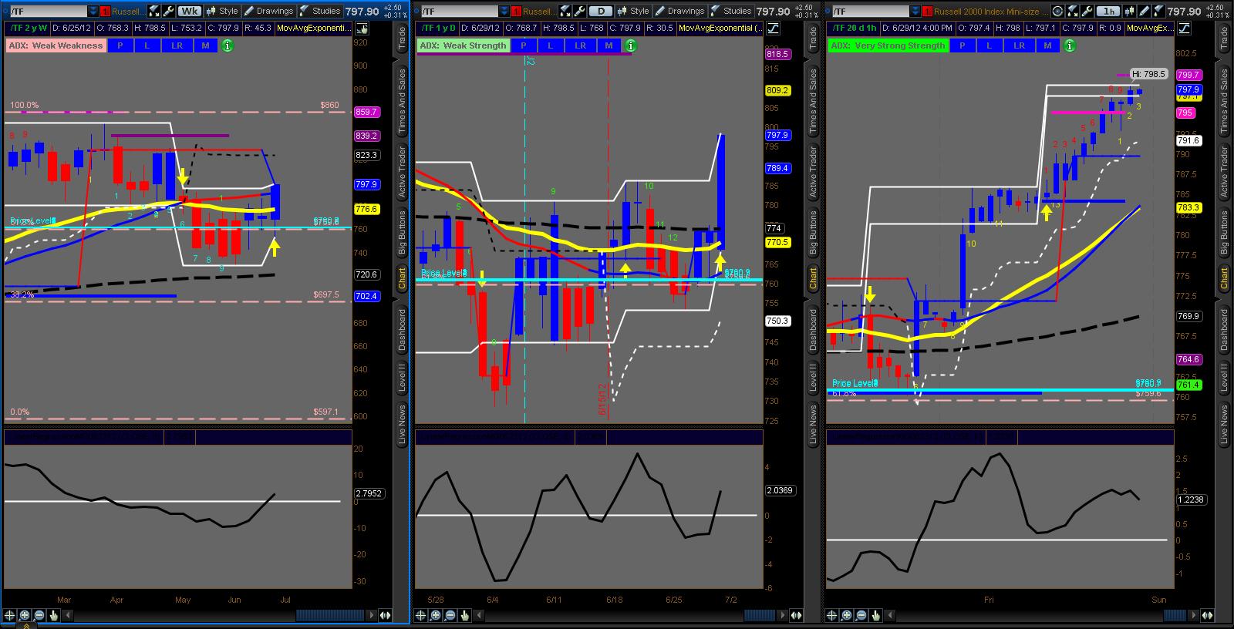Click crosshair cursor tool under daily chart
Viewport: 1234px width, 629px height.
[x=420, y=615]
